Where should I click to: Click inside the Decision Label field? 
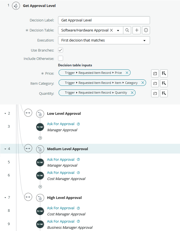pos(104,20)
